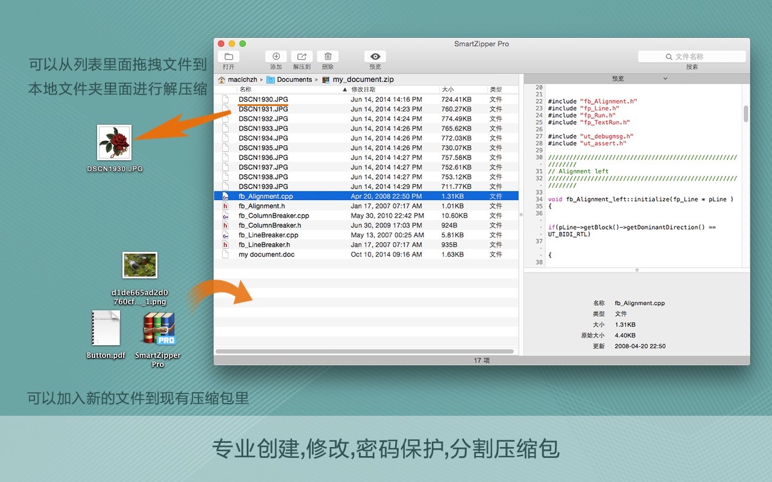Click the 文件名称 search field
The image size is (772, 482).
[691, 55]
